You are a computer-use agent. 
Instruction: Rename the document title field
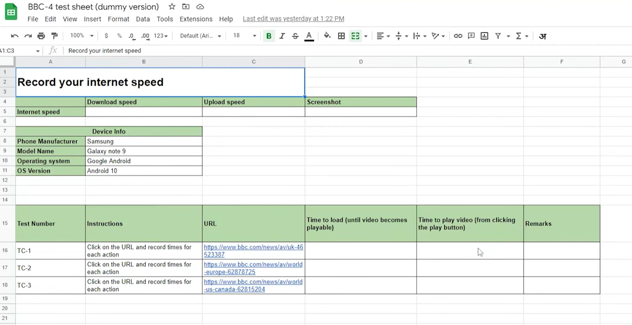tap(93, 7)
